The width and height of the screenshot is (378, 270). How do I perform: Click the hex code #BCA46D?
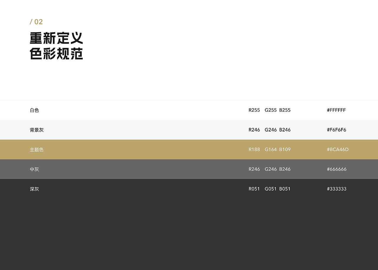[338, 149]
